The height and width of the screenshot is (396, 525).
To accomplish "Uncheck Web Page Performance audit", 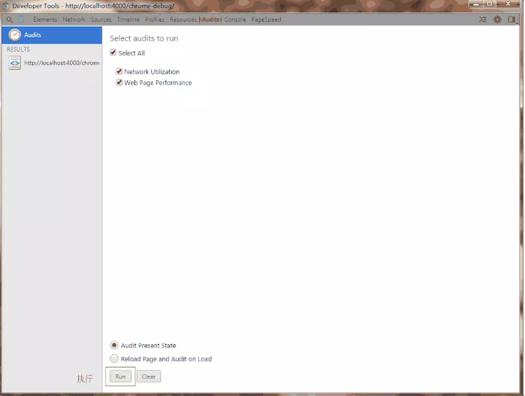I will [x=119, y=82].
